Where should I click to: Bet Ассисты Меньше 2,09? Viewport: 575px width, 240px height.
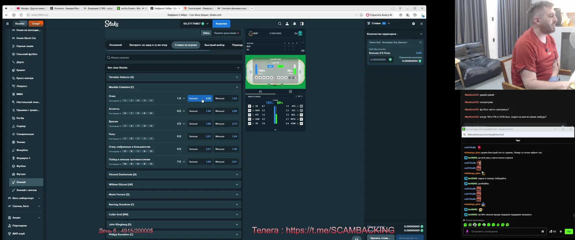[226, 111]
